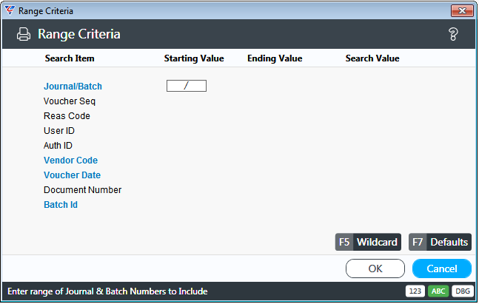479x304 pixels.
Task: Open help via the question mark icon
Action: point(453,34)
